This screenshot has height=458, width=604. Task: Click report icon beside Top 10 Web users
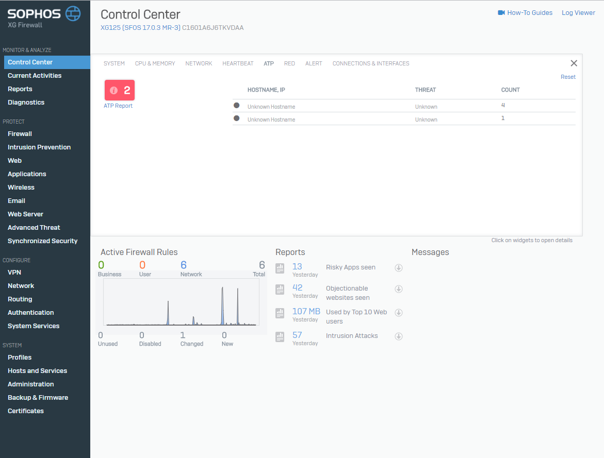tap(280, 313)
